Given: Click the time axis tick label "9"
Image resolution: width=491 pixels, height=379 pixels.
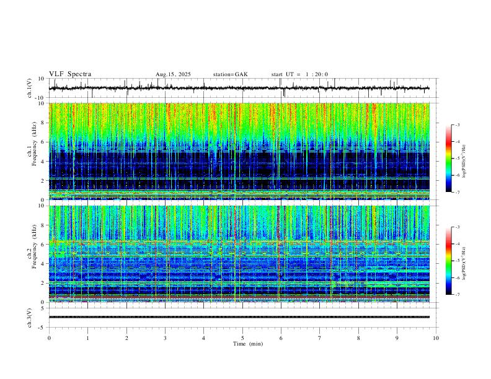Looking at the screenshot, I should 397,338.
